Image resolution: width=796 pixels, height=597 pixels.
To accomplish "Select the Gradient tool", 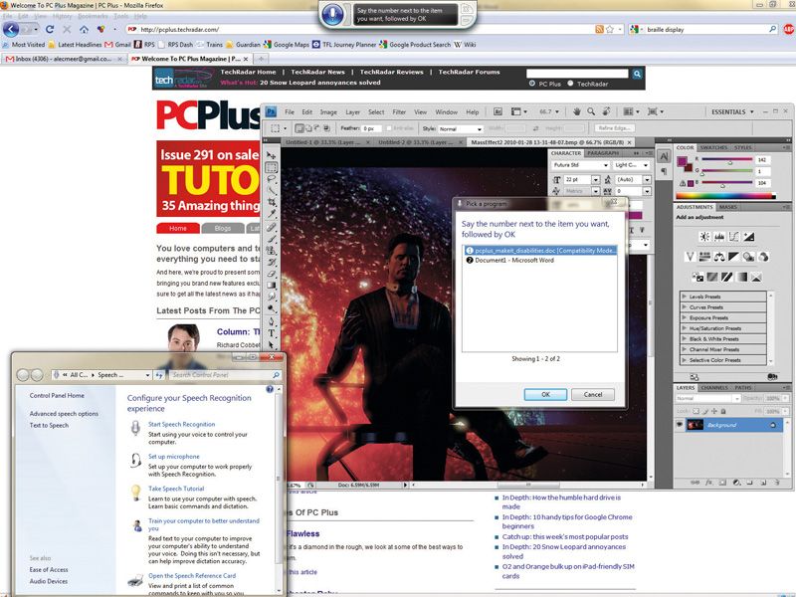I will click(x=272, y=286).
